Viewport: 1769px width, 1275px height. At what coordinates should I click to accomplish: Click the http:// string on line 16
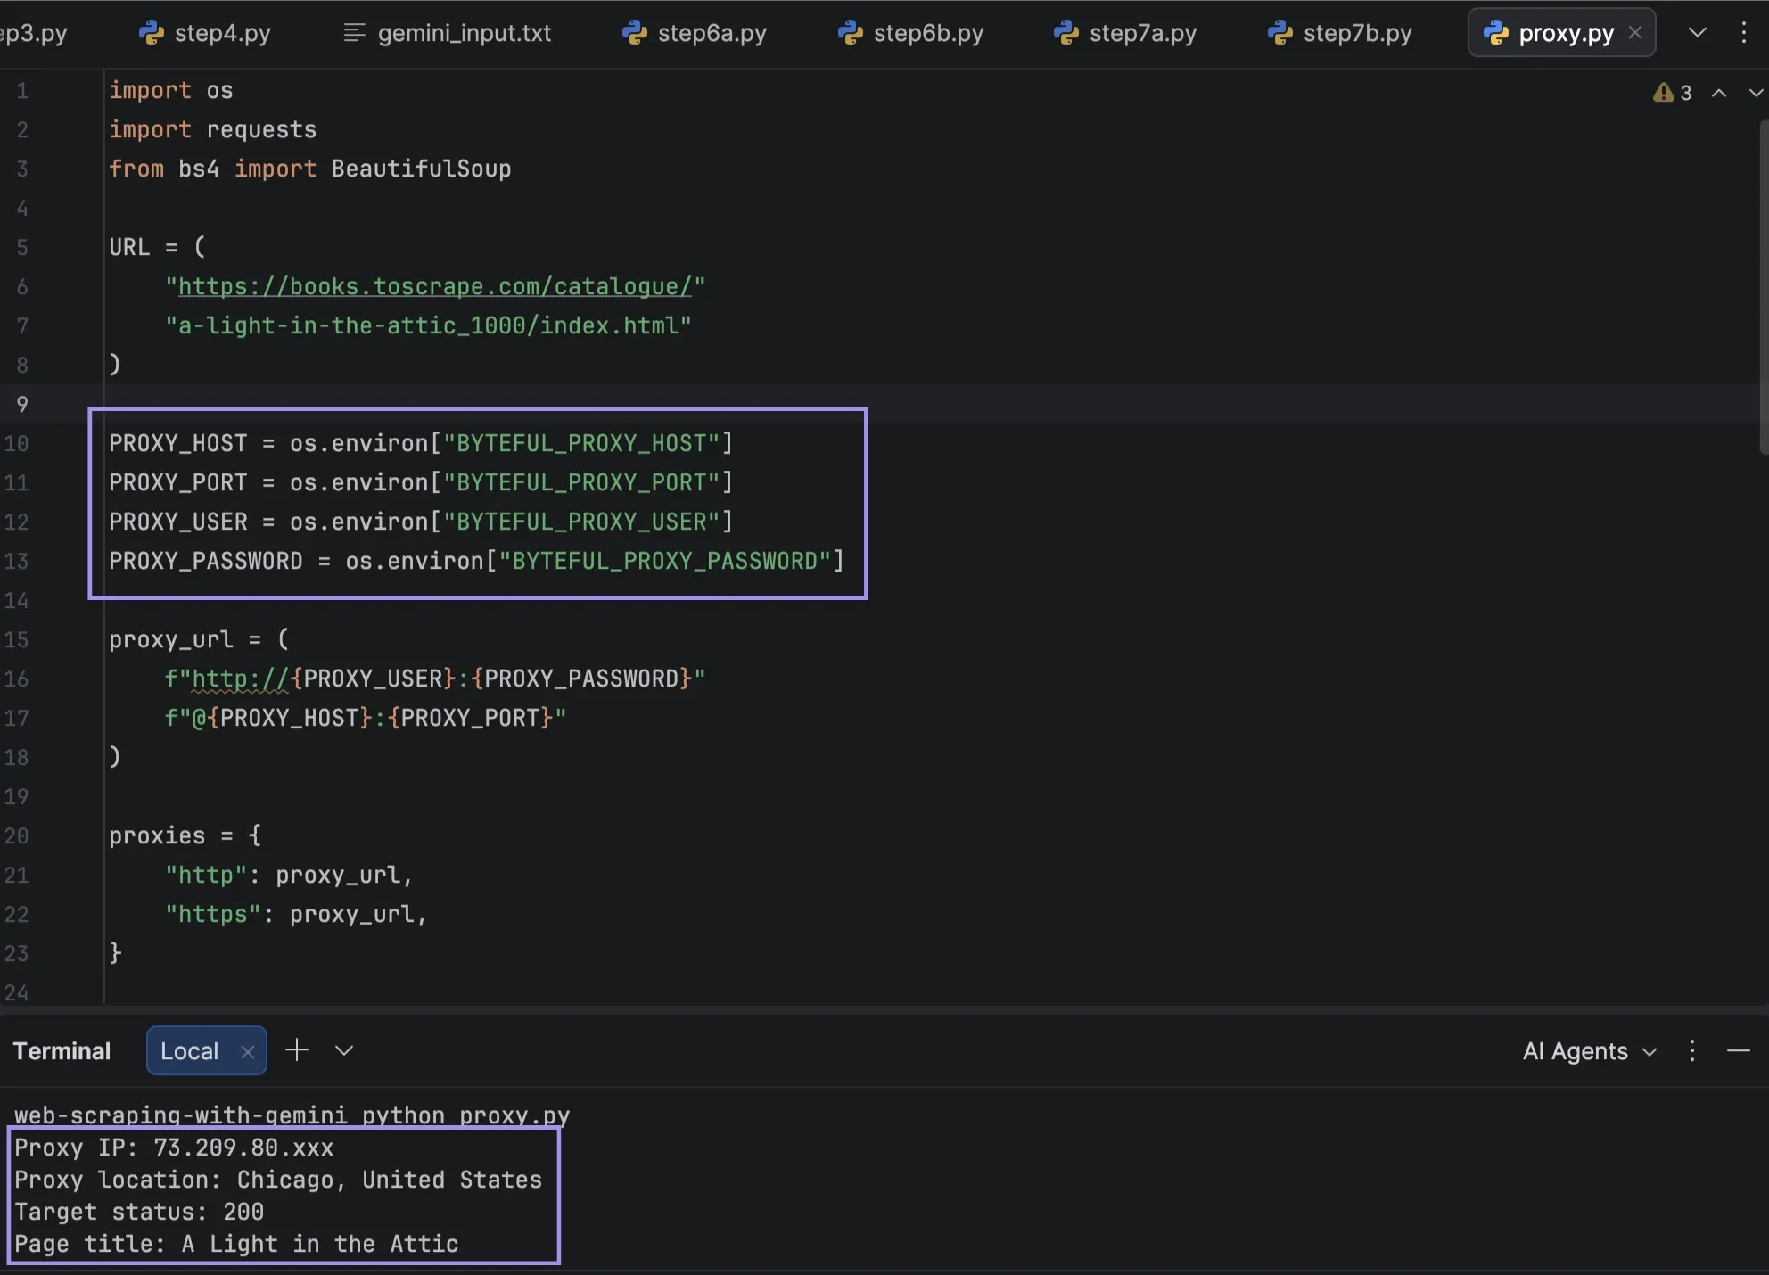point(240,679)
